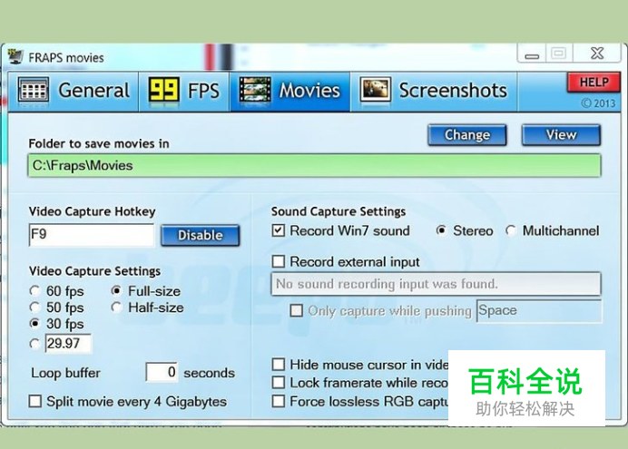The height and width of the screenshot is (449, 628).
Task: Open the Screenshots tab
Action: point(434,92)
